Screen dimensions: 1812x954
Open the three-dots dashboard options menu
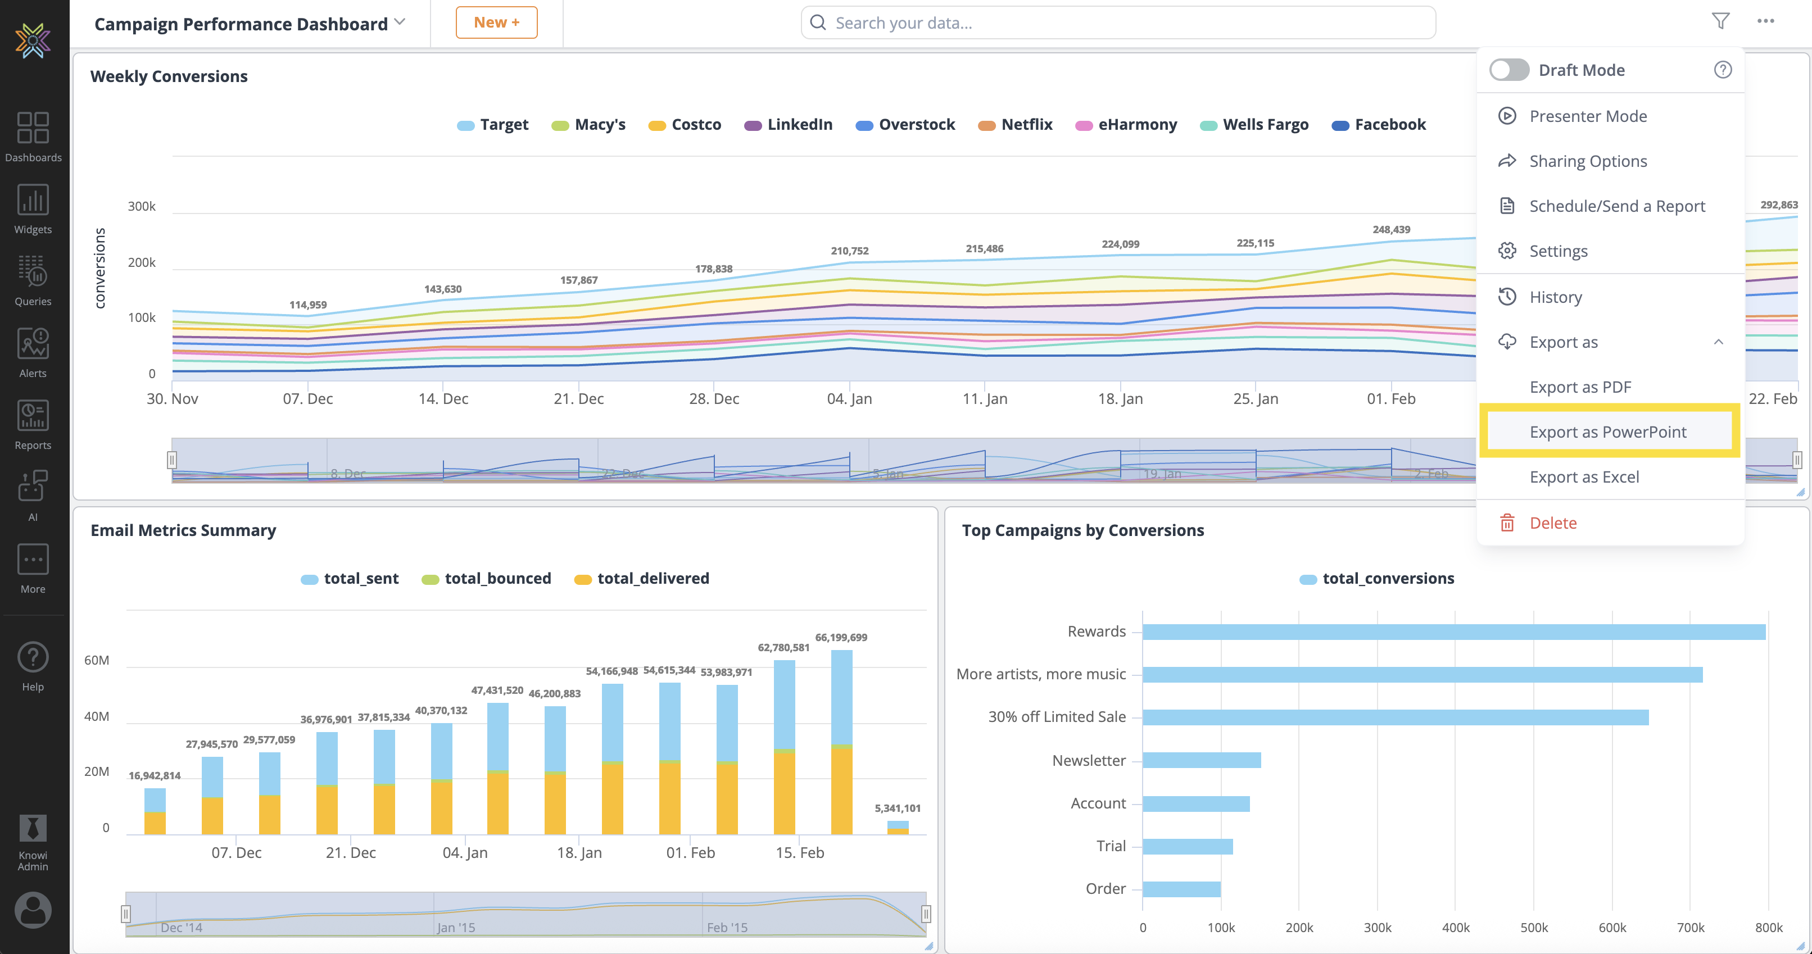1765,21
